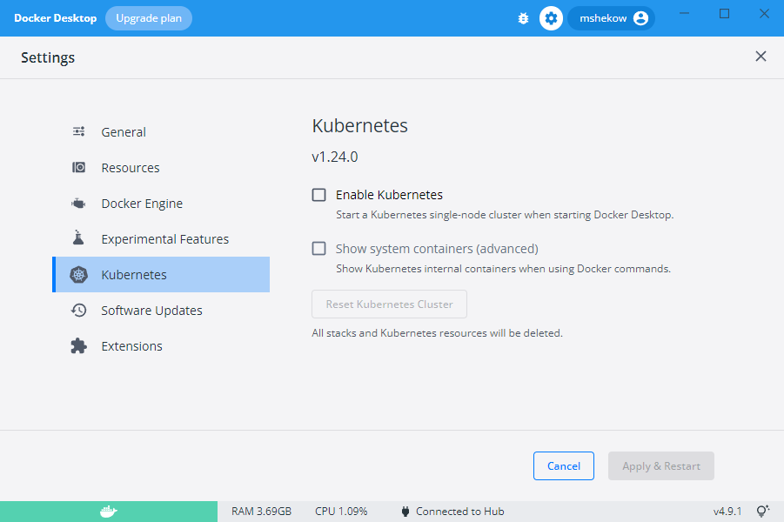The image size is (784, 522).
Task: Minimize the Docker Desktop window
Action: 685,14
